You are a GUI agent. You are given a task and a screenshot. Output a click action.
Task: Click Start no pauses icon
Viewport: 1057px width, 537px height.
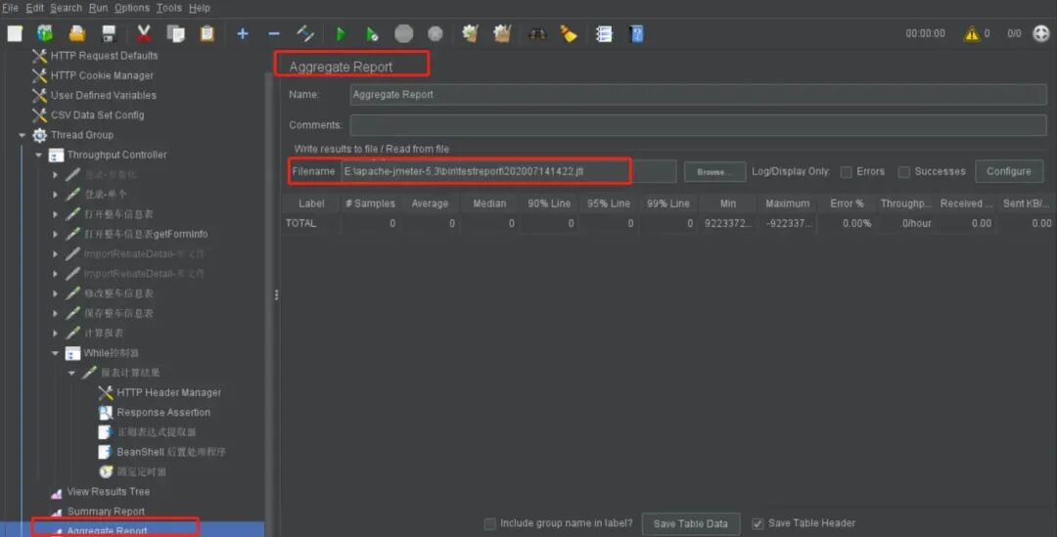(x=372, y=33)
